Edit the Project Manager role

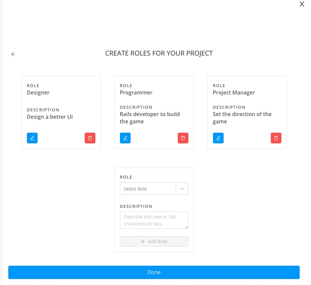(218, 138)
